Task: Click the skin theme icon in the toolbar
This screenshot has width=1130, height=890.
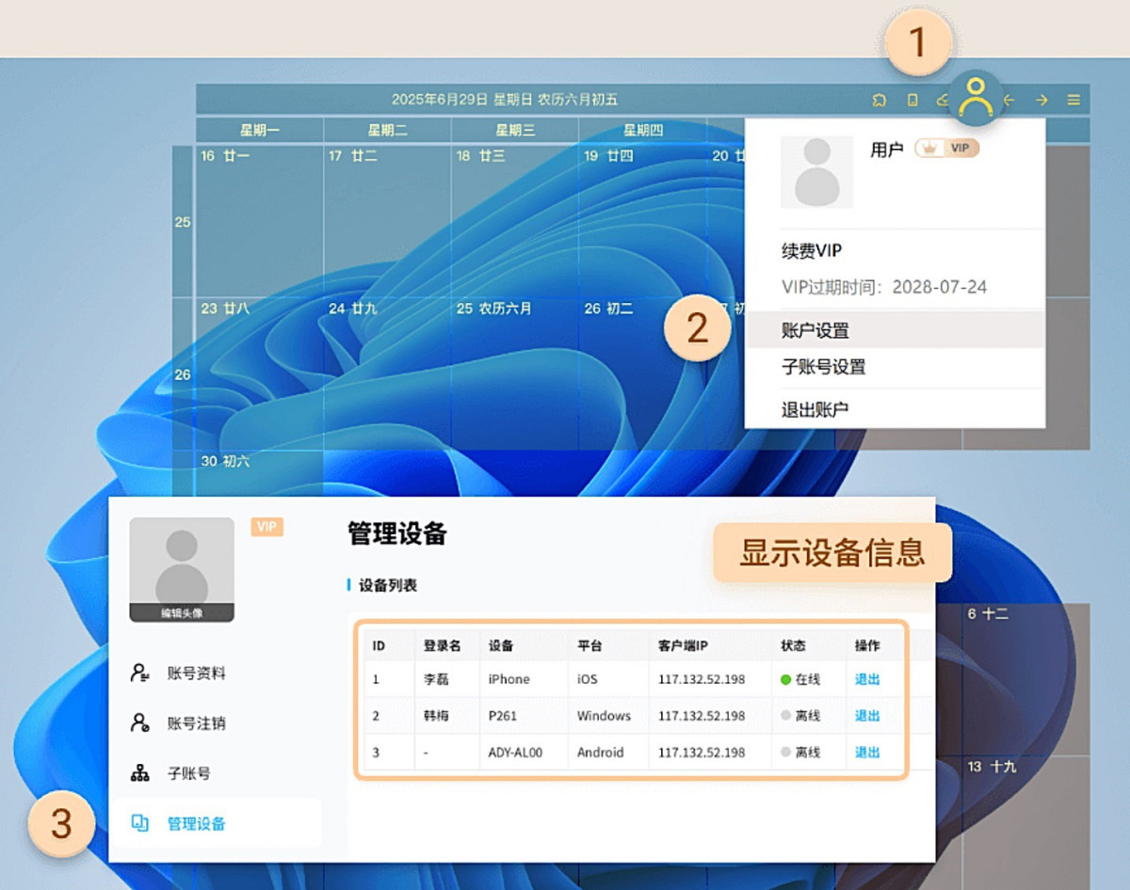Action: pyautogui.click(x=879, y=99)
